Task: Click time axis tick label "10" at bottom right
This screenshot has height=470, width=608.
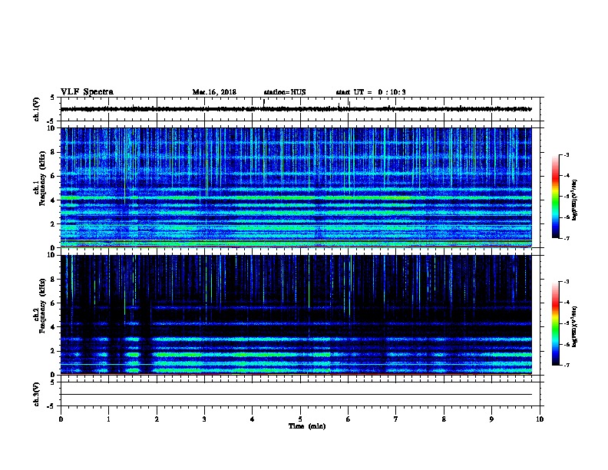Action: point(540,419)
